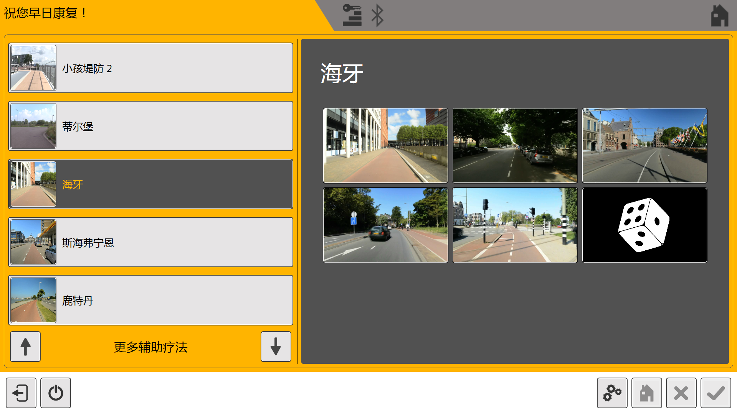Select the flags street video thumbnail
Screen dimensions: 737x414
click(x=644, y=145)
